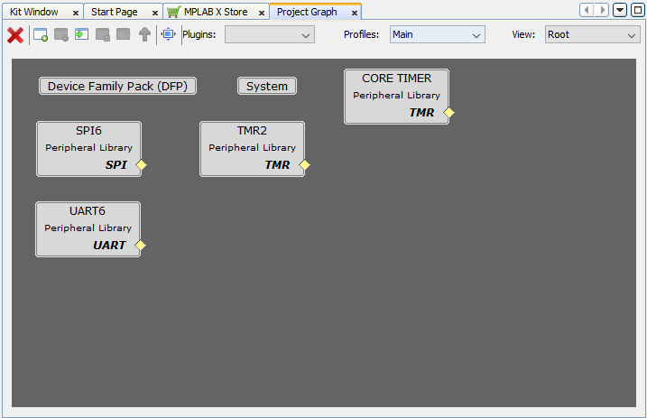Select the Device Family Pack (DFP) node
Screen dimensions: 647x418
118,86
